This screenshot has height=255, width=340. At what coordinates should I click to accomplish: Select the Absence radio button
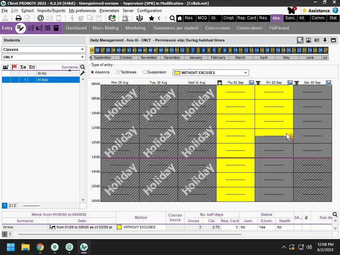pyautogui.click(x=93, y=72)
